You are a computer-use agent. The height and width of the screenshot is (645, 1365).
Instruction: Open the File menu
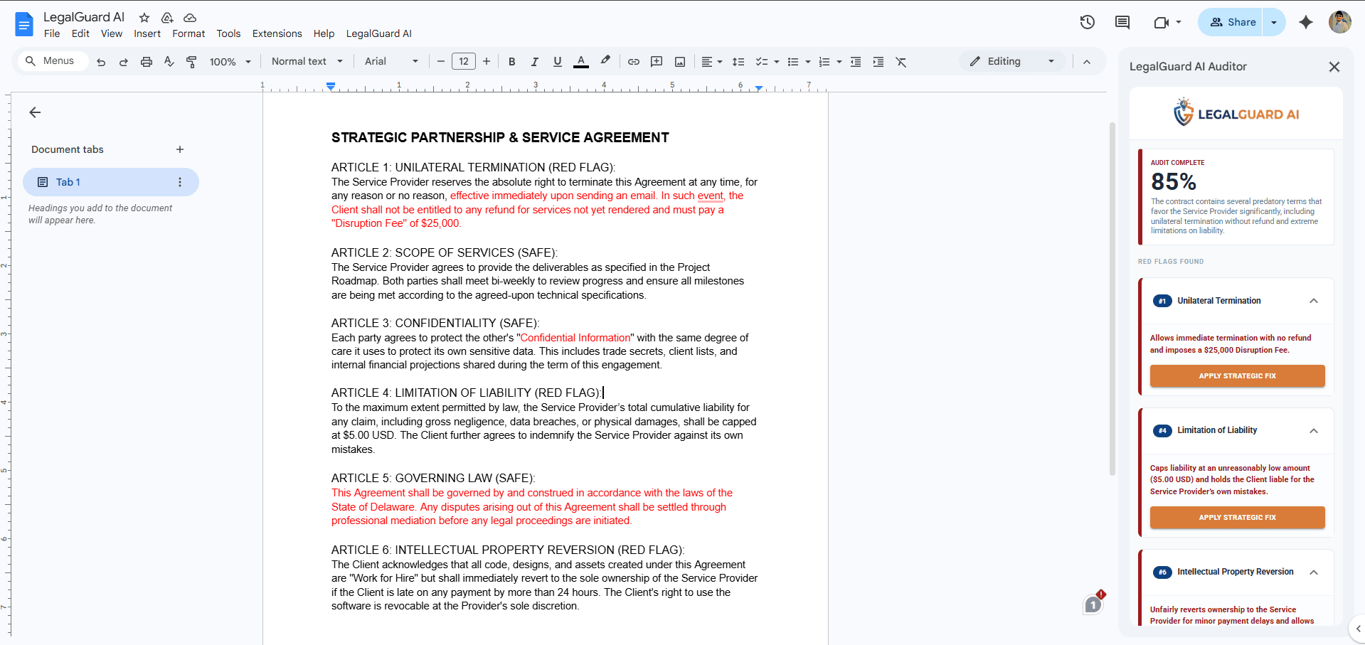coord(52,33)
